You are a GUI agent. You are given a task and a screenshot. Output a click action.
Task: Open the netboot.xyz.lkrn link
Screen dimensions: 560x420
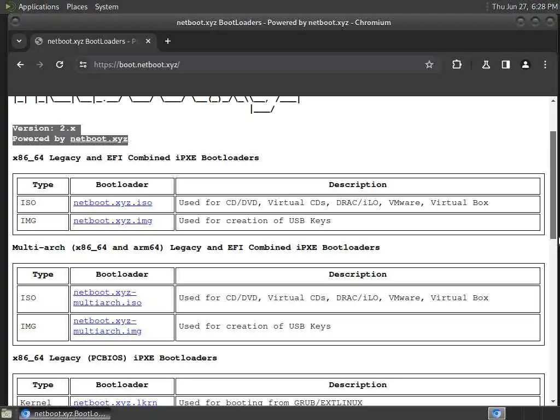115,402
